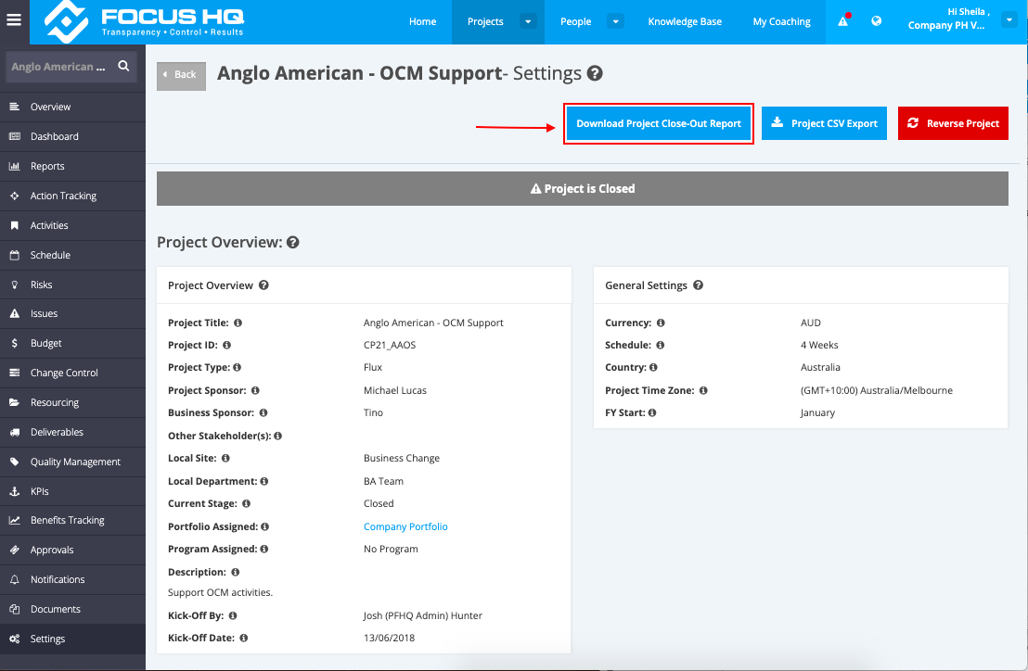Click info icon beside Current Stage

click(247, 503)
